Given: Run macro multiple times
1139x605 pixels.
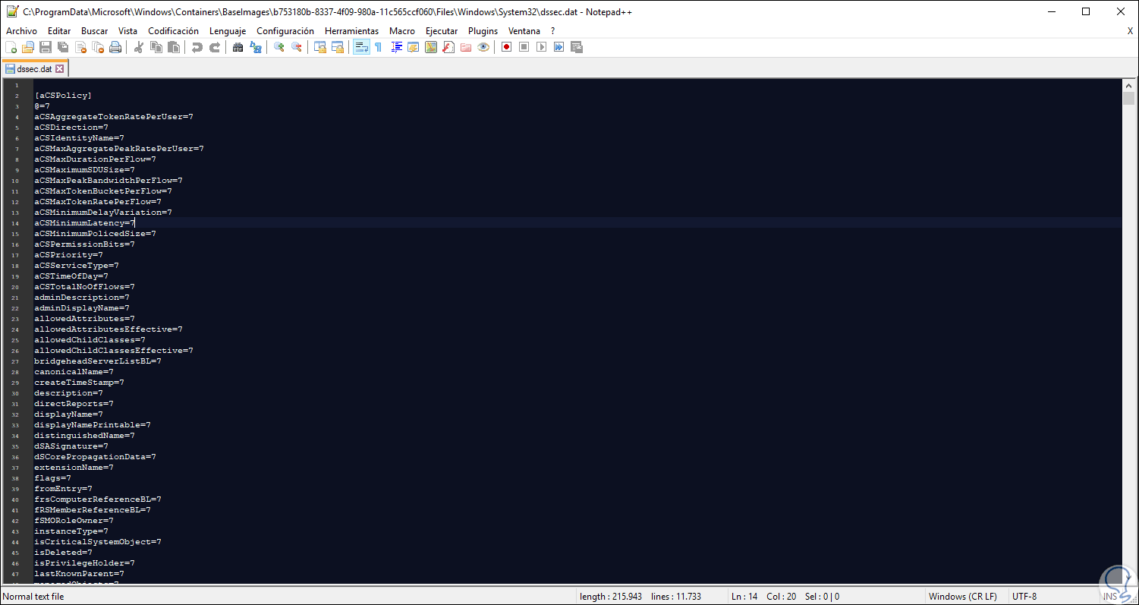Looking at the screenshot, I should pyautogui.click(x=558, y=47).
